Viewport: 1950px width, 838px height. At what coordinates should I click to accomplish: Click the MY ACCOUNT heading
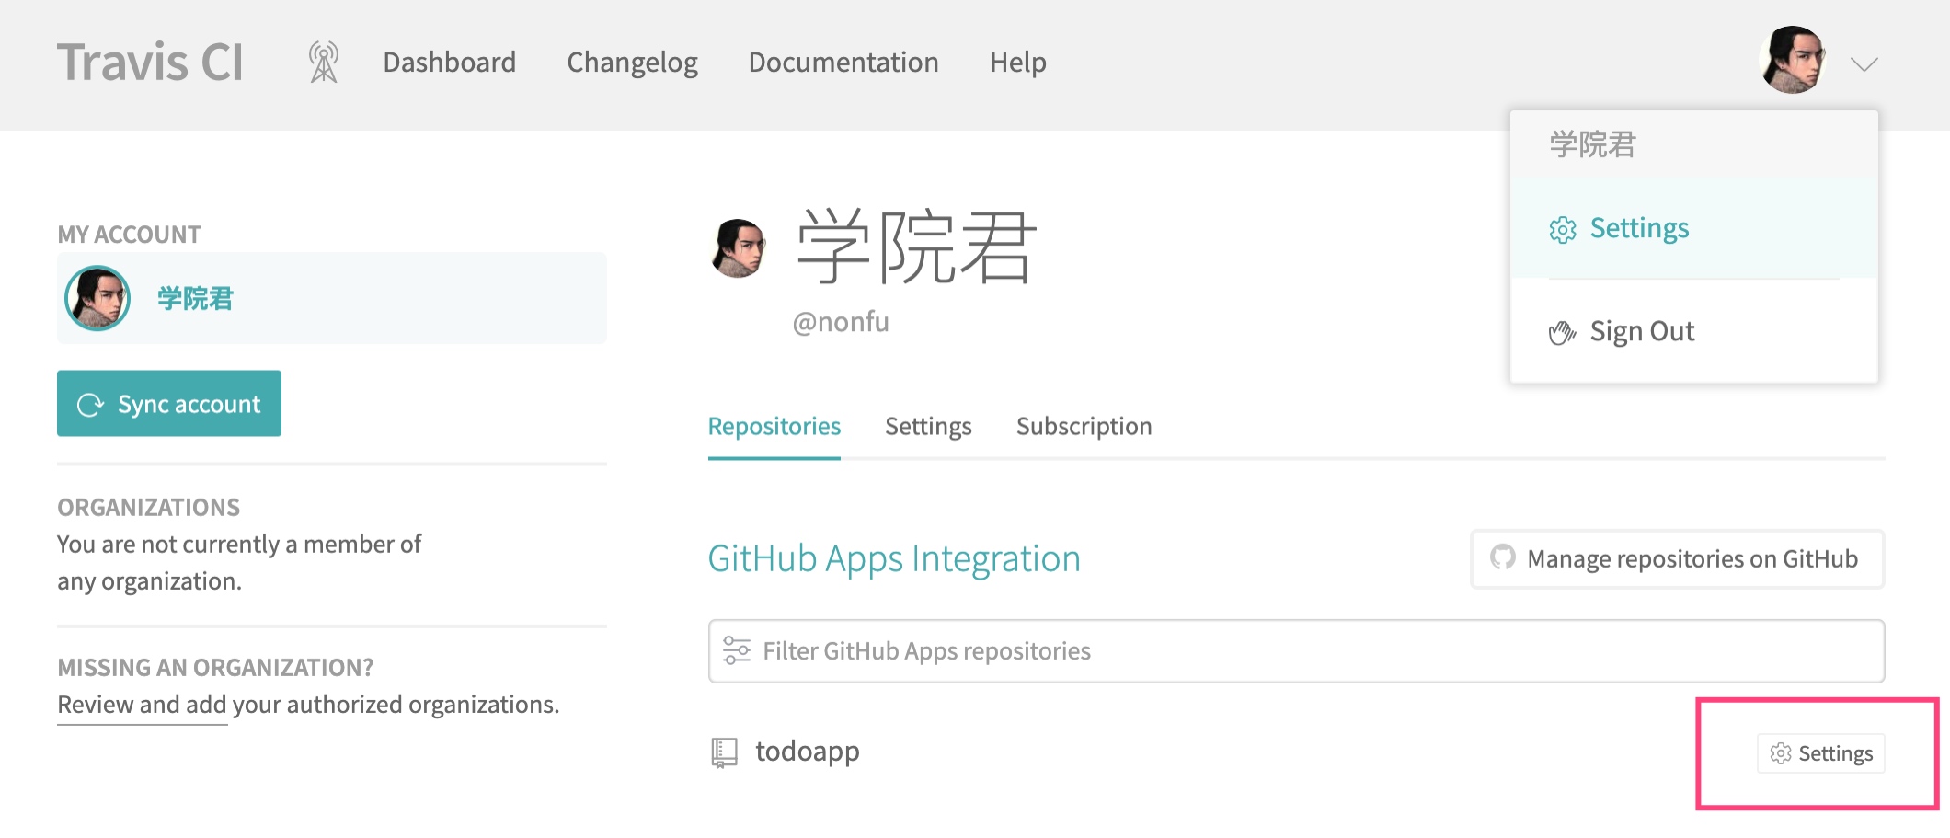[x=129, y=235]
